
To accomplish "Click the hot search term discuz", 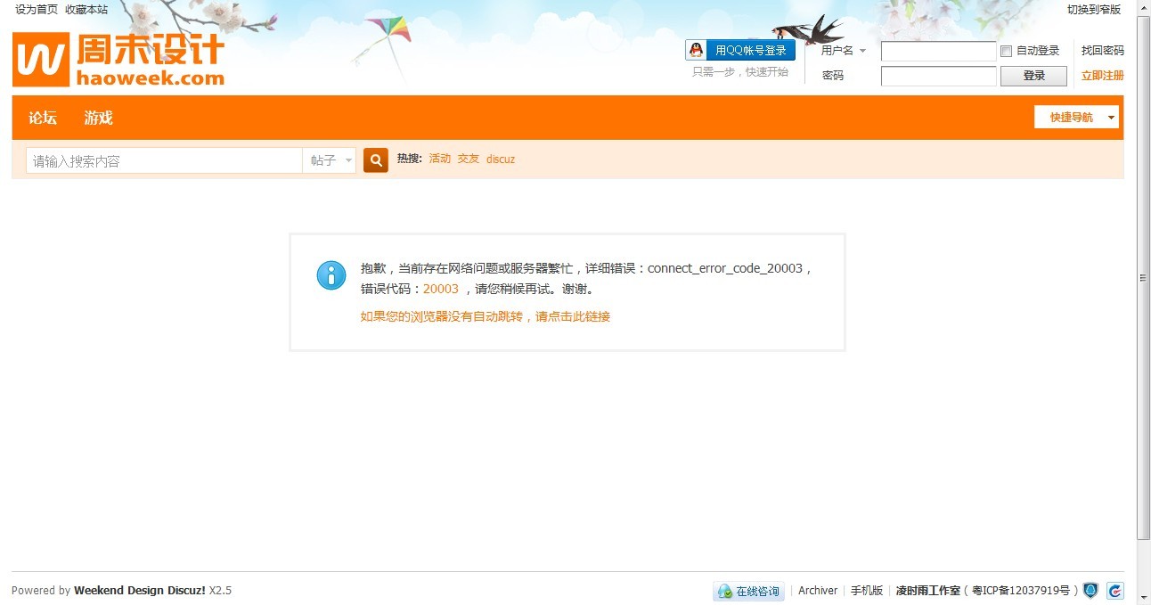I will [501, 159].
